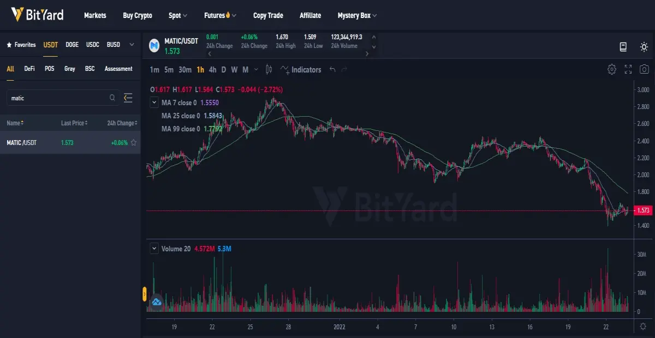Viewport: 655px width, 338px height.
Task: Open Copy Trade page
Action: point(268,15)
